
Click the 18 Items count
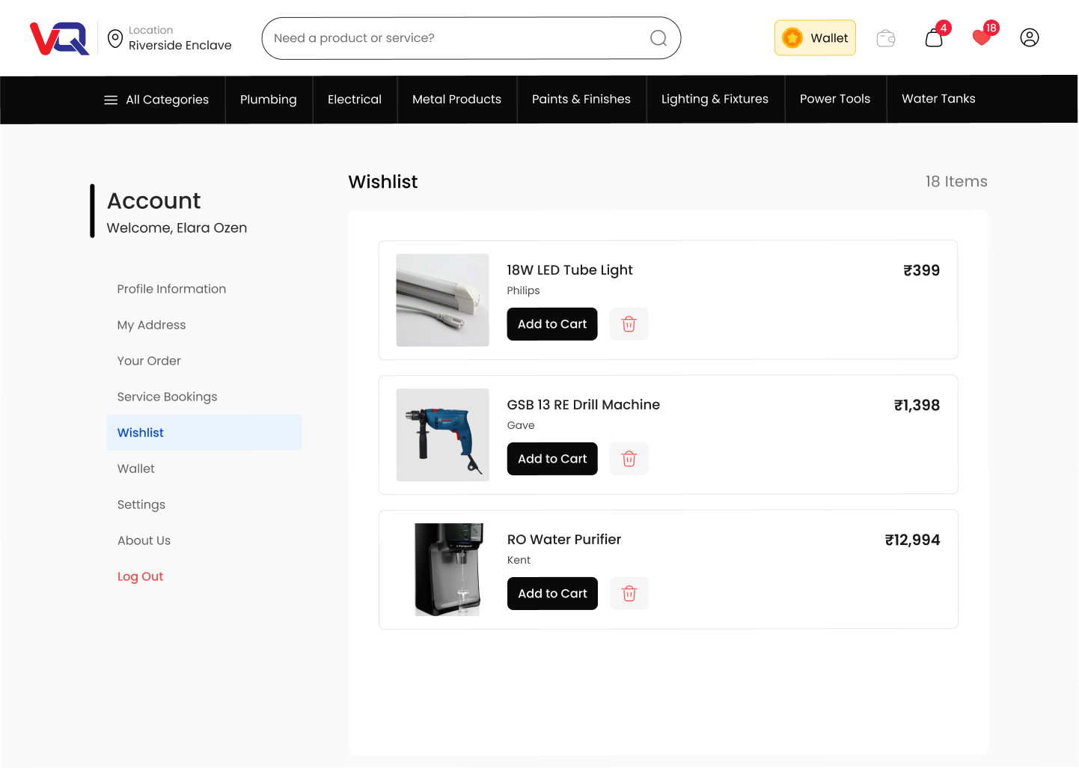tap(956, 181)
